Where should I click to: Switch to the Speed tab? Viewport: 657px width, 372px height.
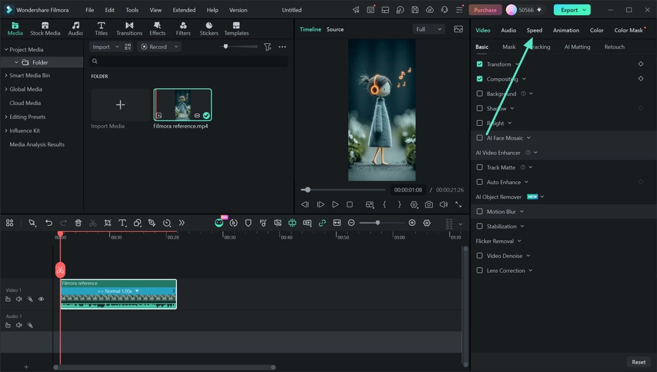click(534, 30)
